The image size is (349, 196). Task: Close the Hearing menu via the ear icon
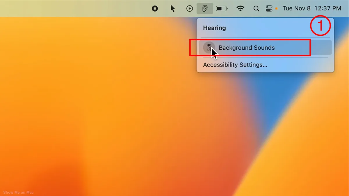(205, 9)
